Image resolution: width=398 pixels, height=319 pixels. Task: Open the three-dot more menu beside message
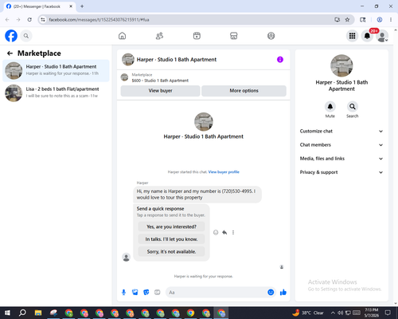233,232
